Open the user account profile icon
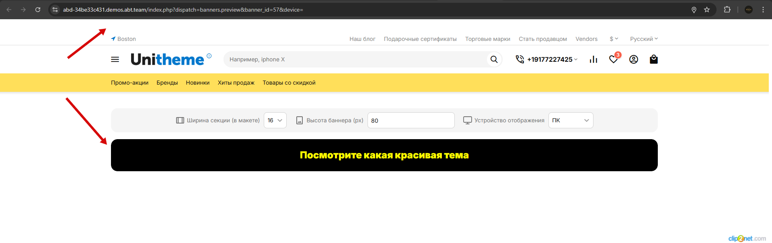This screenshot has height=243, width=772. pos(634,59)
